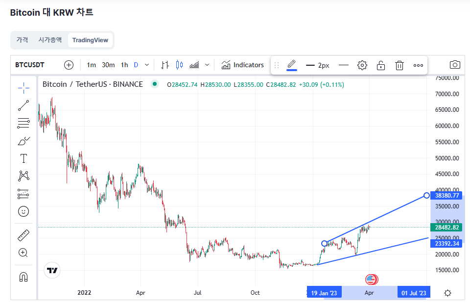
Task: Expand the time interval dropdown
Action: click(x=147, y=65)
